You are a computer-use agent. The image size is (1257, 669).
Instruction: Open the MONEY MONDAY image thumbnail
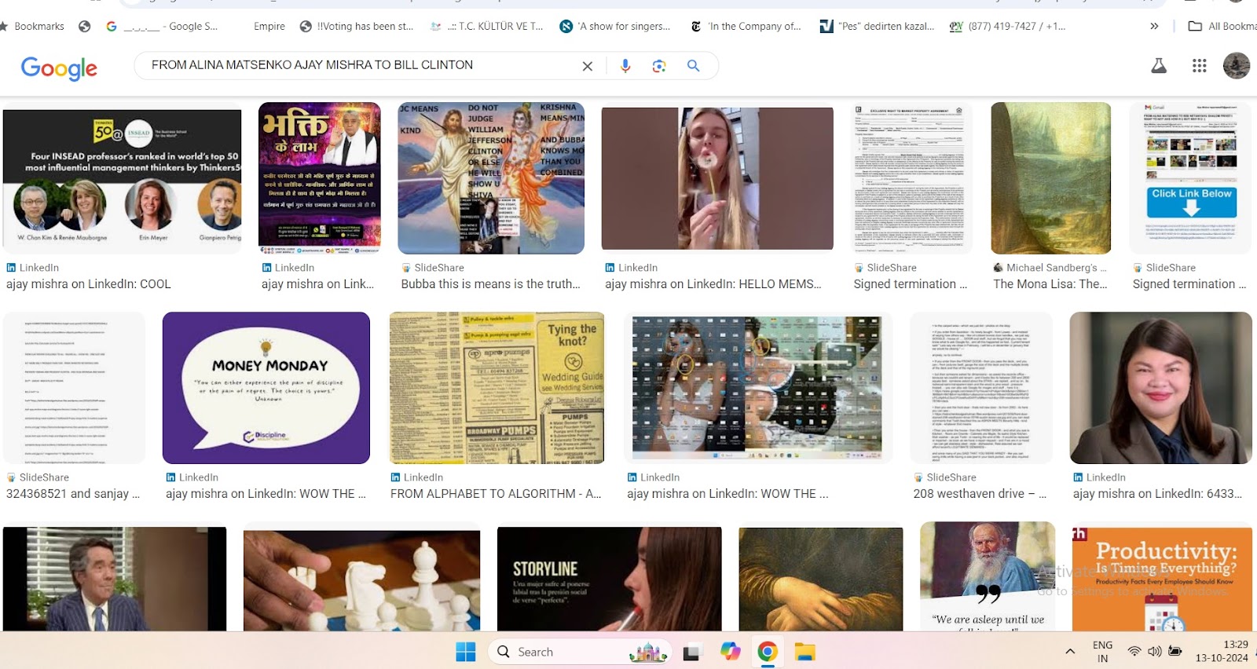click(x=266, y=388)
